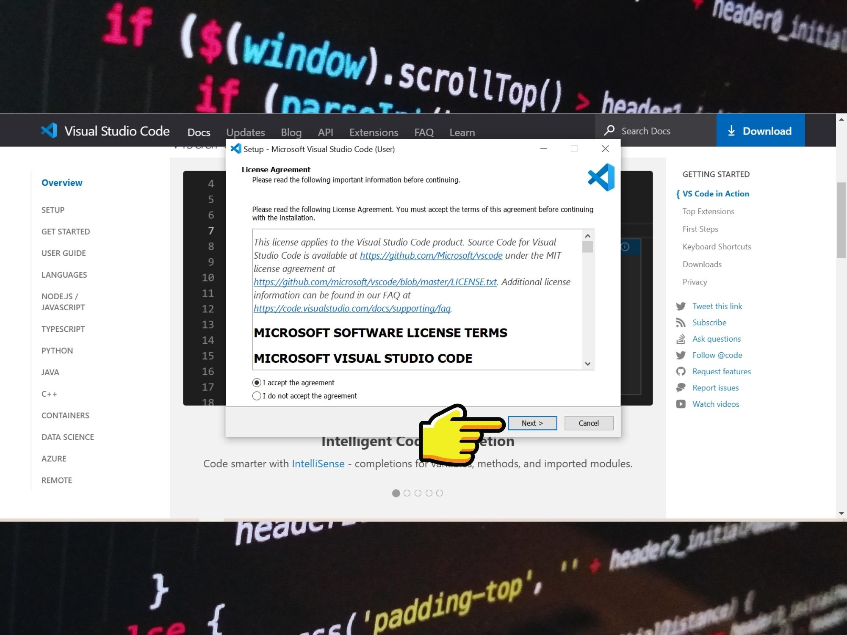
Task: Open the FAQ nav link
Action: 424,133
